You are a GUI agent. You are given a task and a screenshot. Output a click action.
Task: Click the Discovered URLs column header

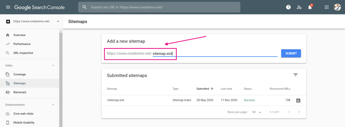280,89
